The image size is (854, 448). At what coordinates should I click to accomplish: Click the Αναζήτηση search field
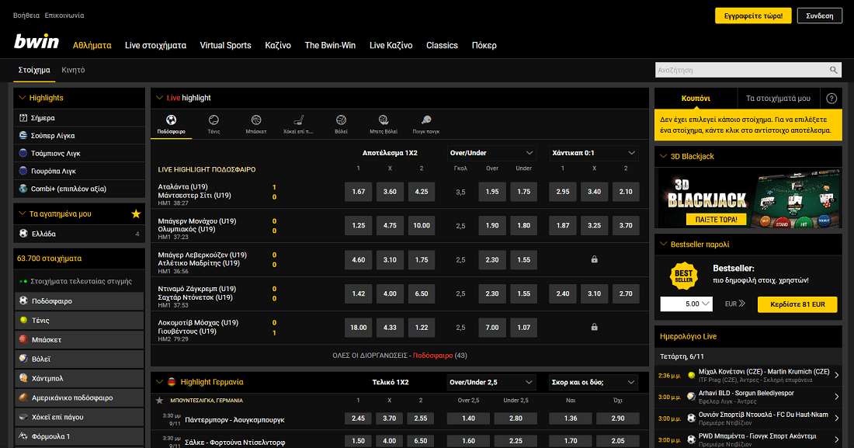pos(741,70)
